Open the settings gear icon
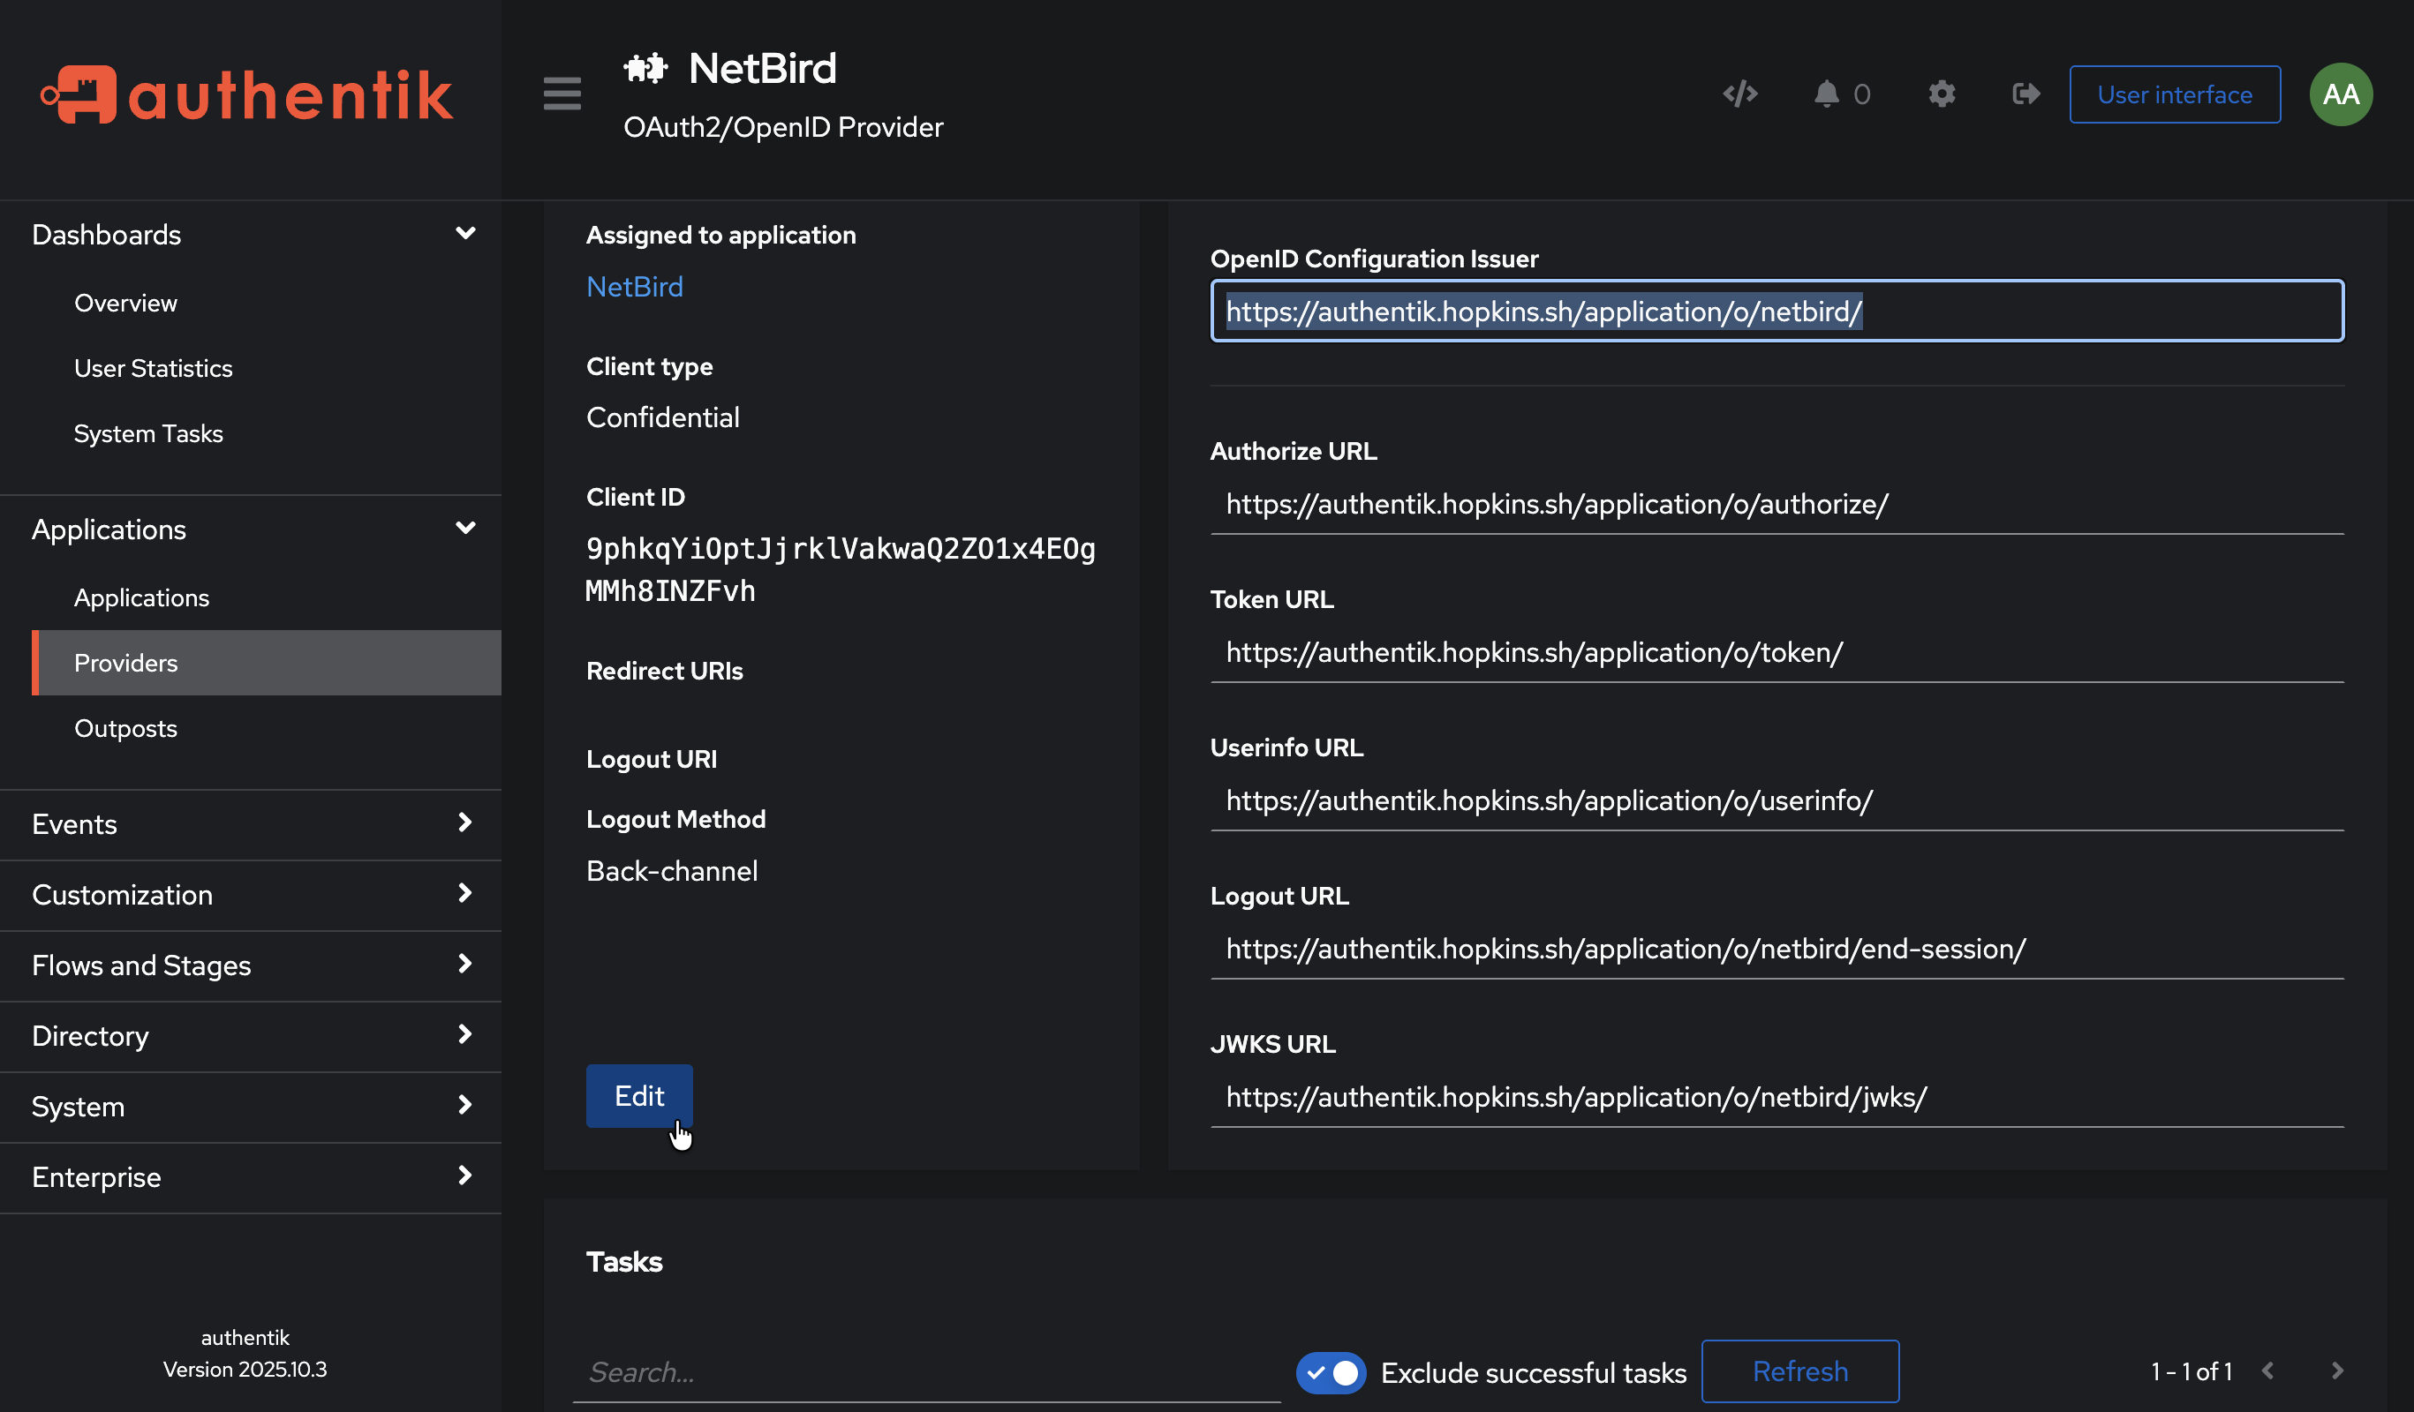The image size is (2414, 1412). click(x=1941, y=94)
